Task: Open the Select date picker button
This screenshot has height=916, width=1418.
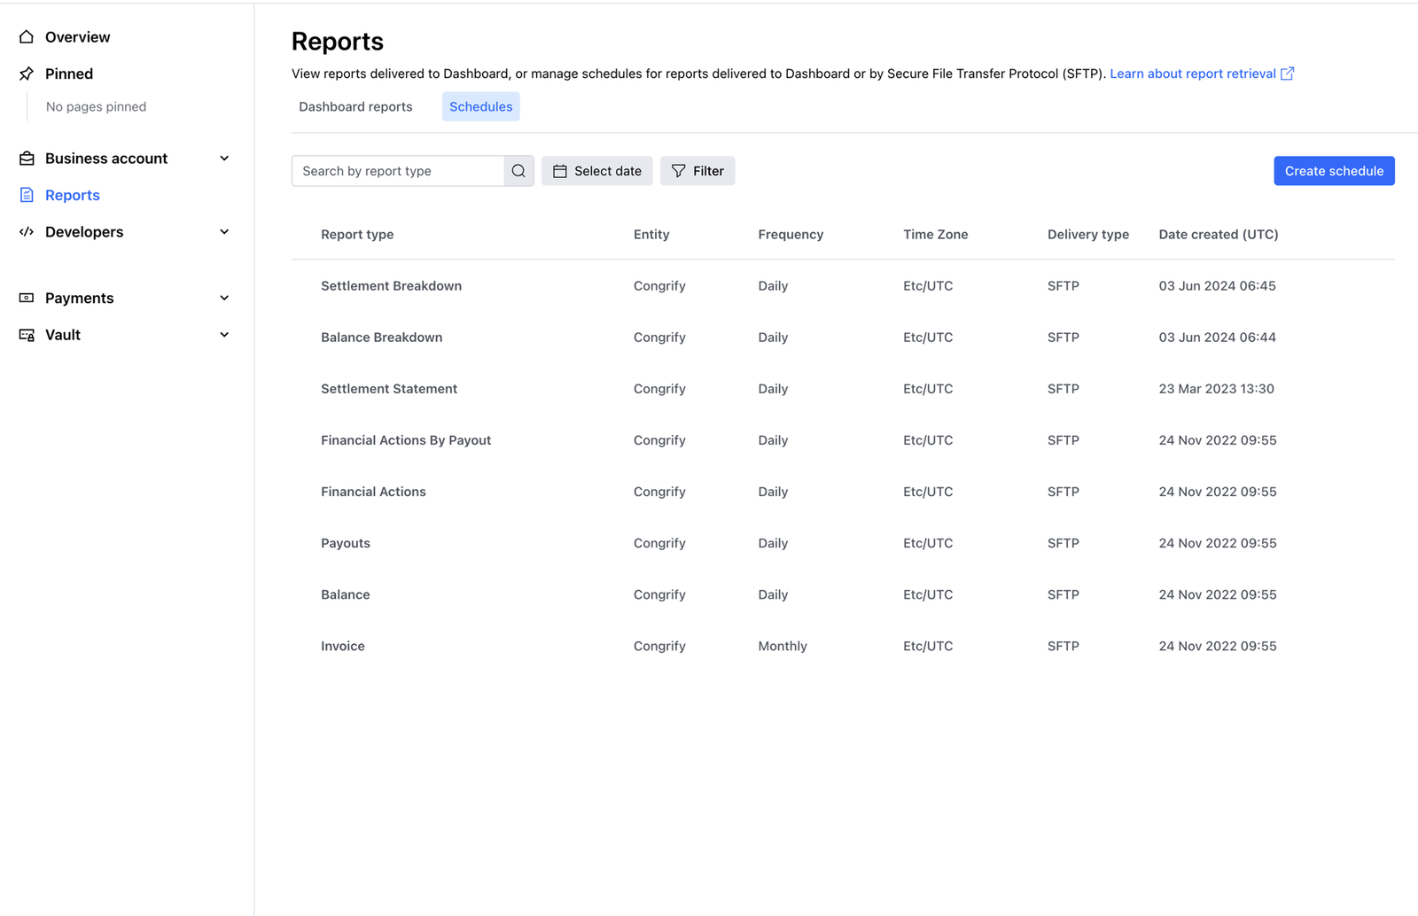Action: pyautogui.click(x=596, y=171)
